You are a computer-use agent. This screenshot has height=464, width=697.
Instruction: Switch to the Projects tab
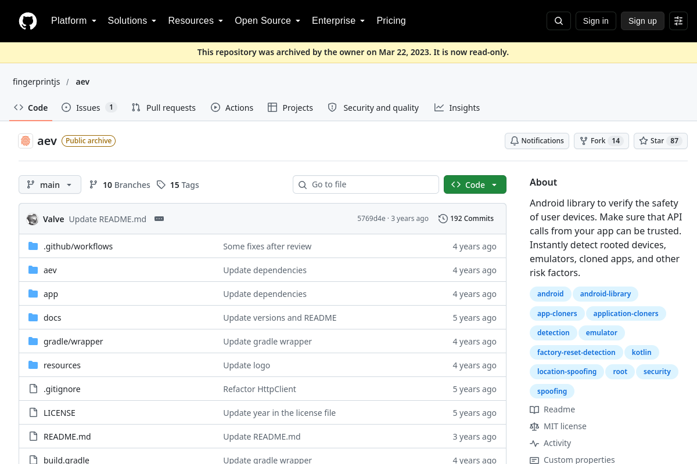290,108
